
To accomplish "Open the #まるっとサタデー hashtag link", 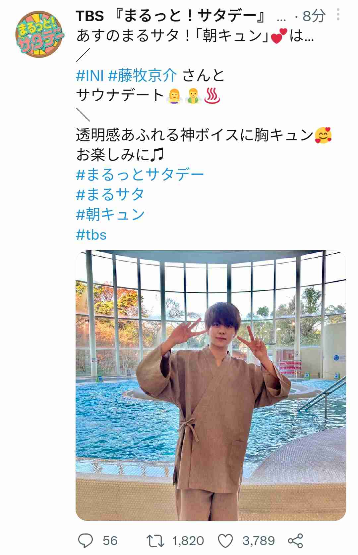I will 140,175.
